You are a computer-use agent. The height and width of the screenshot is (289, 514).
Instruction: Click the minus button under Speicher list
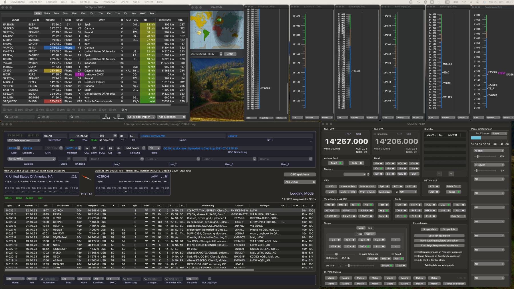pos(439,174)
